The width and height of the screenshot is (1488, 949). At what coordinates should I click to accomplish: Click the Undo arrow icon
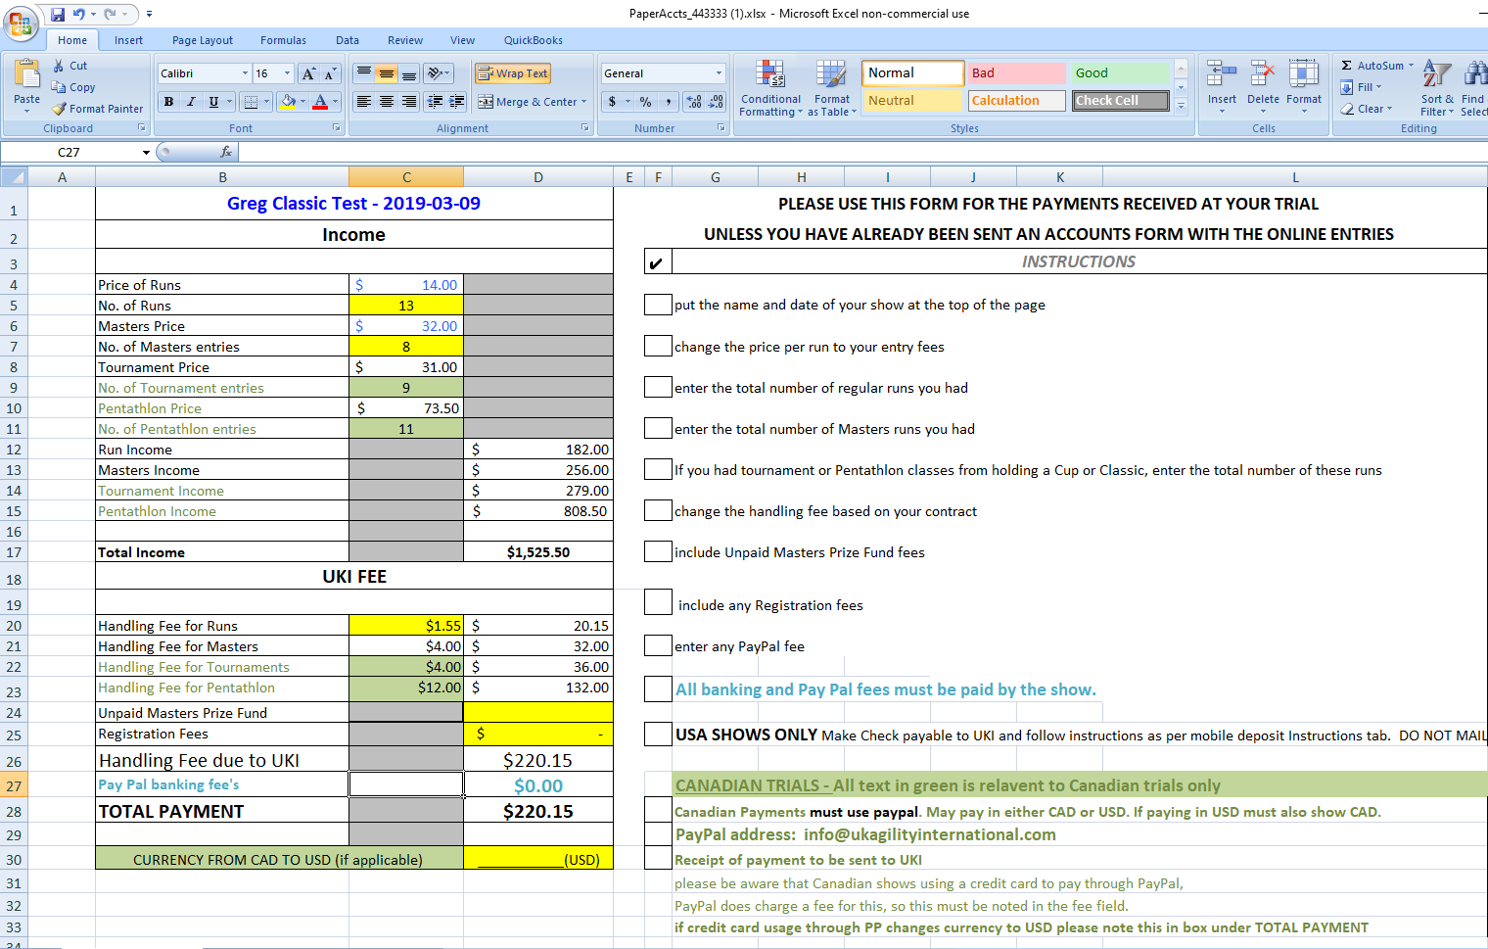(x=78, y=14)
